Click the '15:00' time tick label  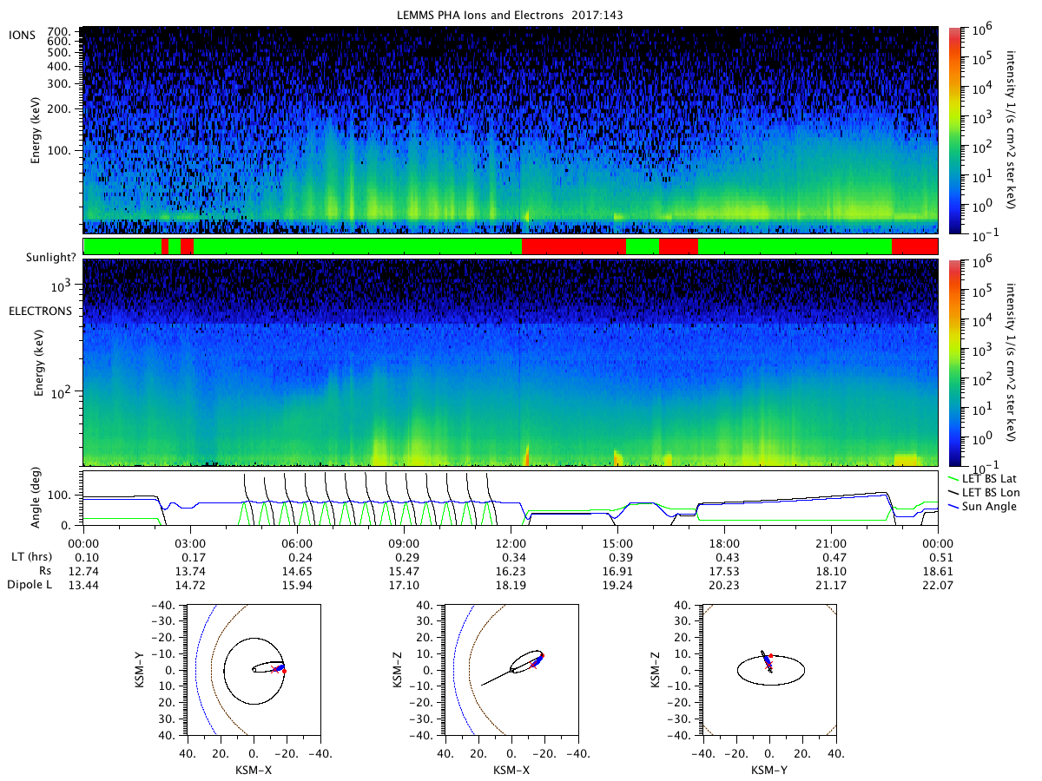pyautogui.click(x=617, y=543)
